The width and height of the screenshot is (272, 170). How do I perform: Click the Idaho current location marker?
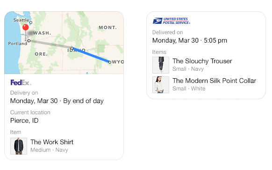coord(72,48)
